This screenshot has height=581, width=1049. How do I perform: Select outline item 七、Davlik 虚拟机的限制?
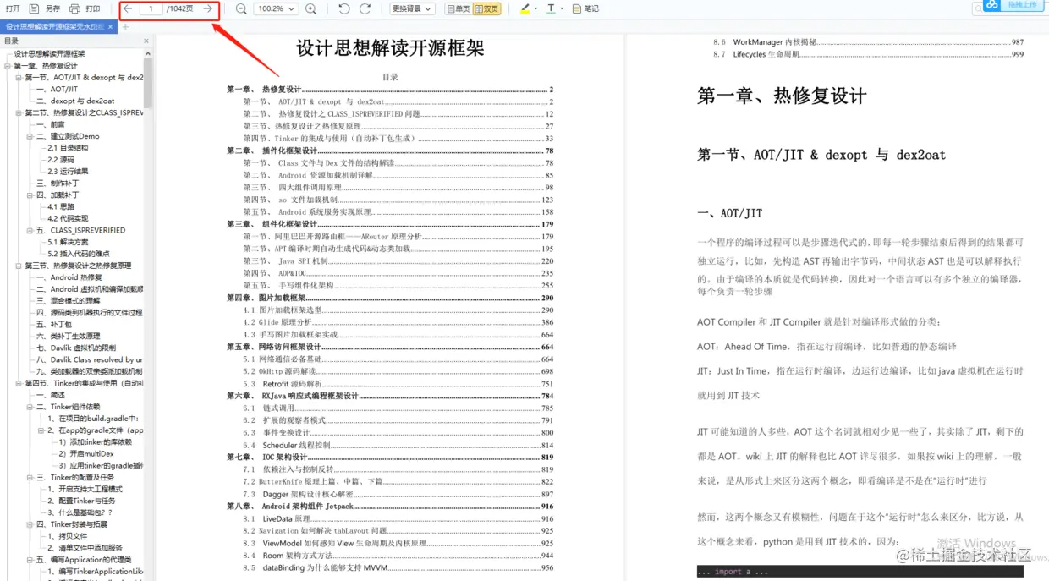pos(74,348)
